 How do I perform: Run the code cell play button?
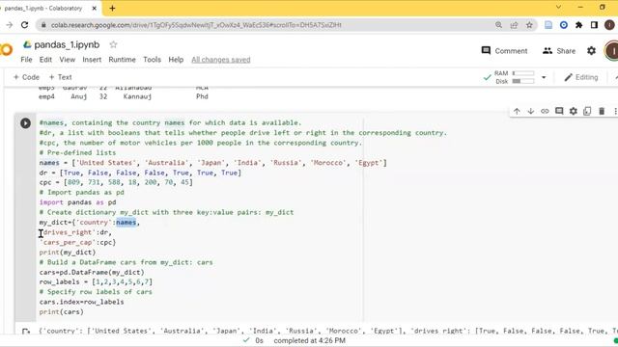point(25,123)
